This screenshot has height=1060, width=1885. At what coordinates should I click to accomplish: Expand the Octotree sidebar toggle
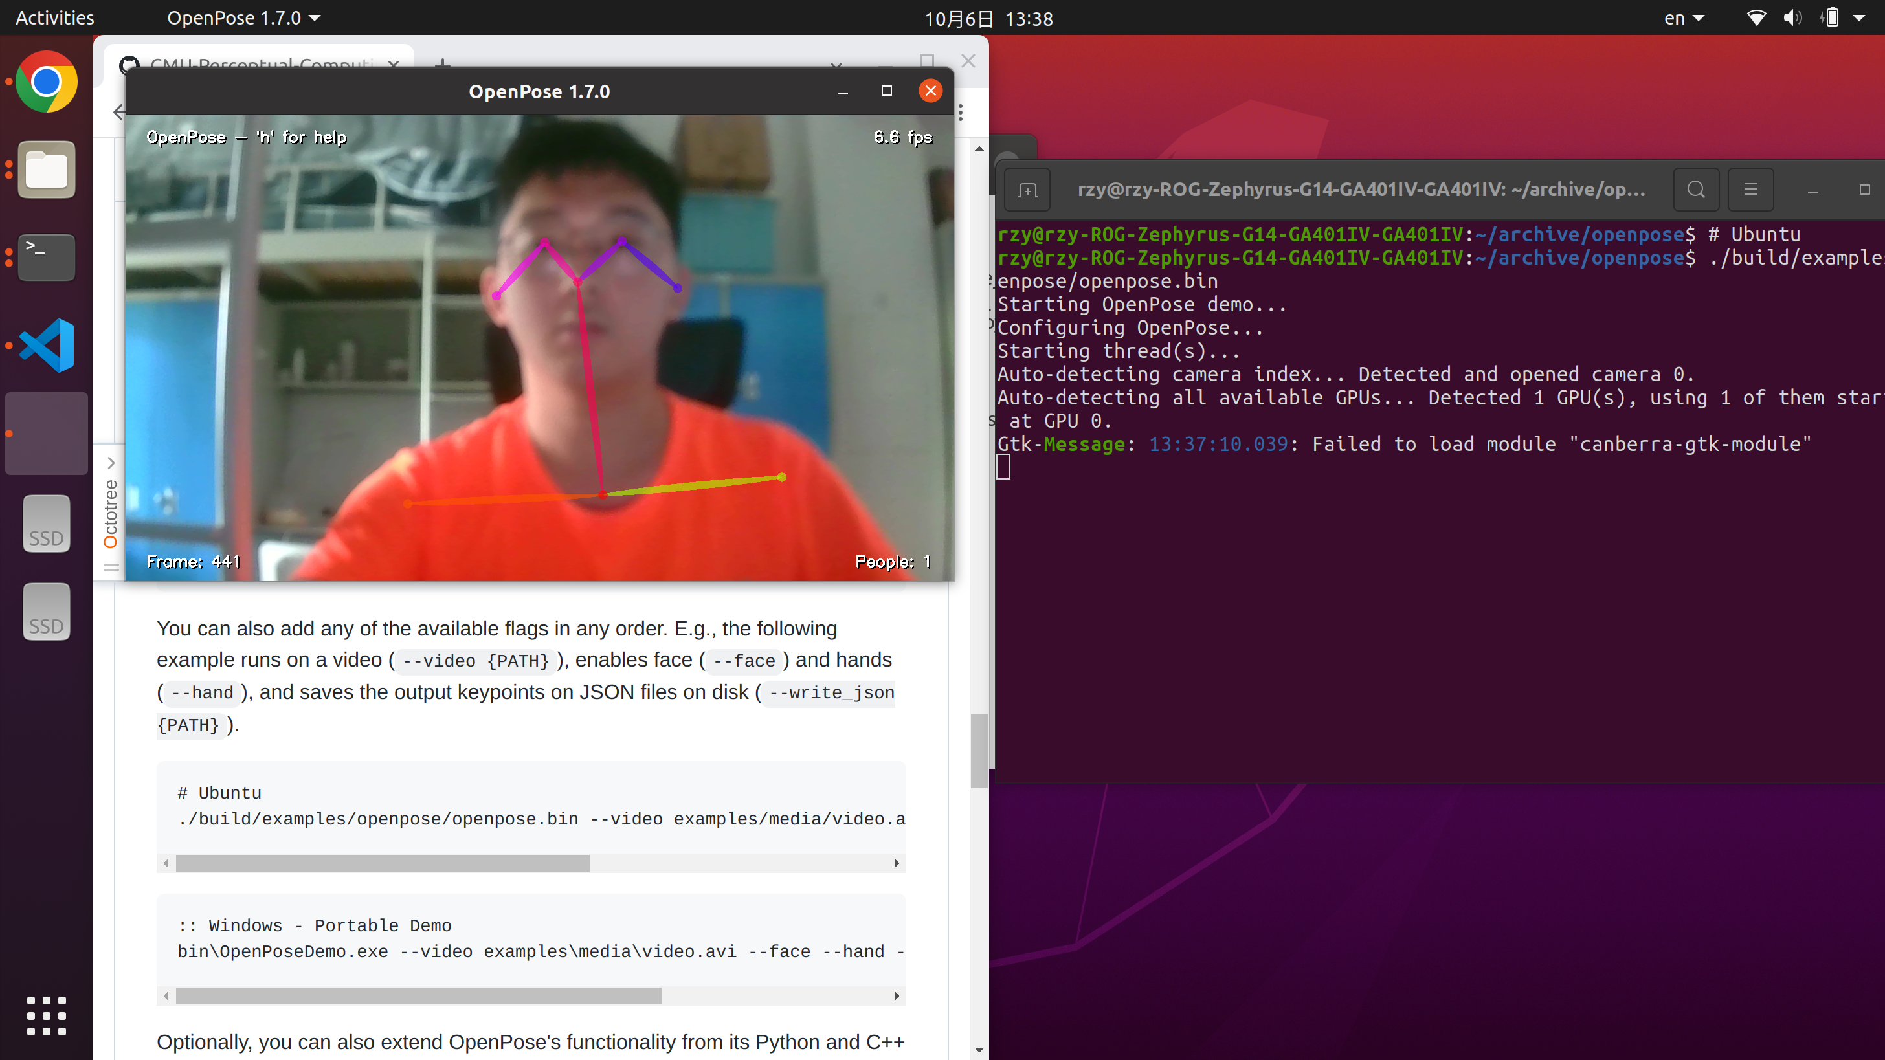[111, 462]
